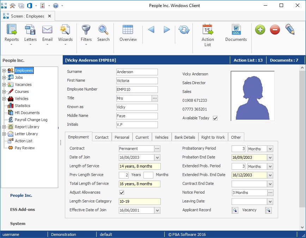Click the pencil edit record icon
This screenshot has width=306, height=238.
click(x=290, y=29)
